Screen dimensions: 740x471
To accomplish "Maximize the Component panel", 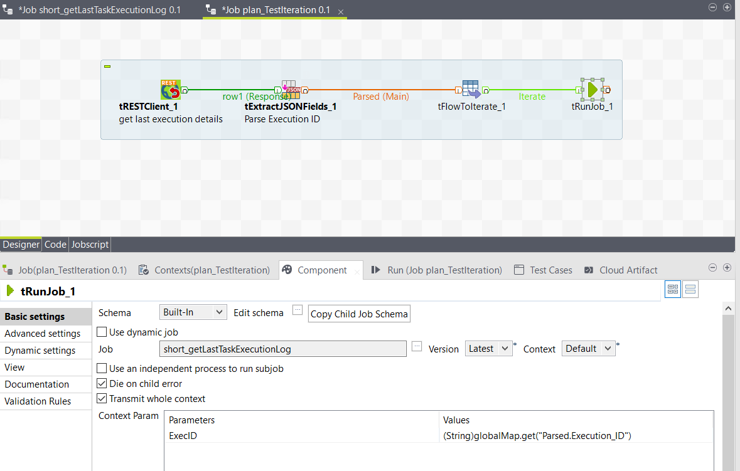I will 727,267.
